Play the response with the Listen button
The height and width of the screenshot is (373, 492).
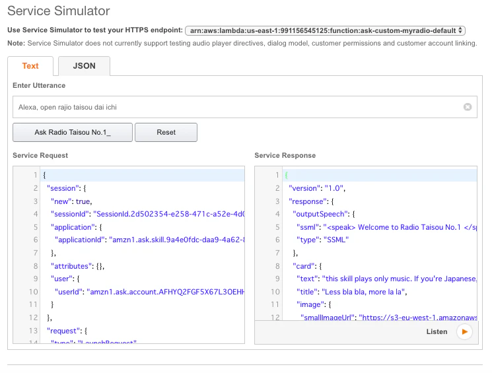click(x=464, y=331)
